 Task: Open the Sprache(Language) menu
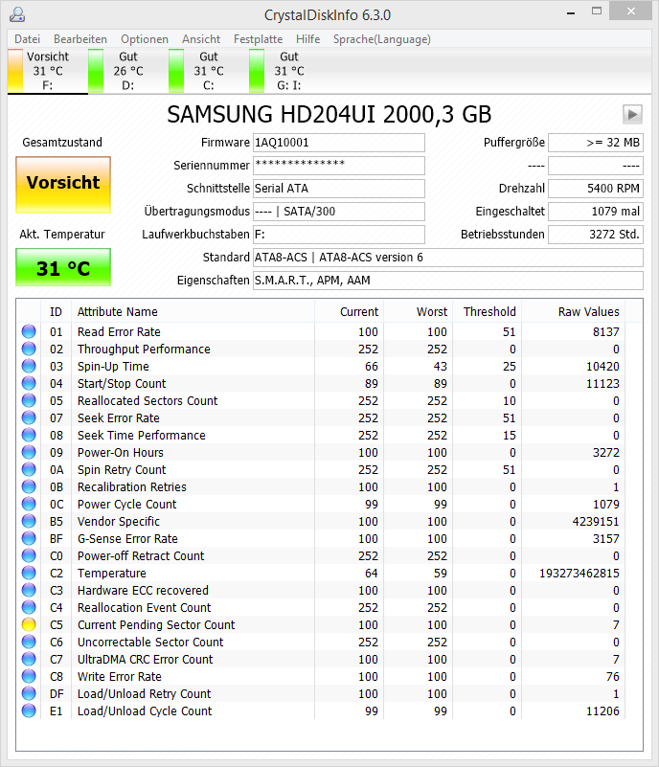point(381,39)
